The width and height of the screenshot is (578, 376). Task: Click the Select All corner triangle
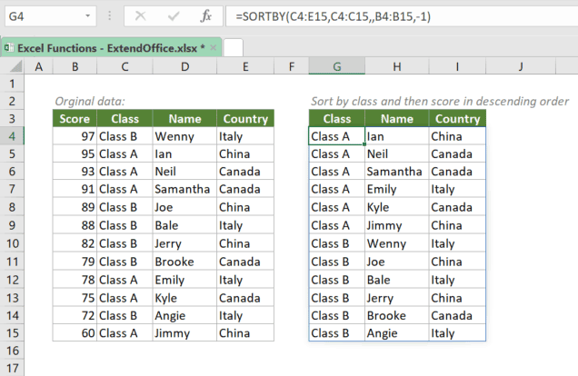tap(13, 67)
